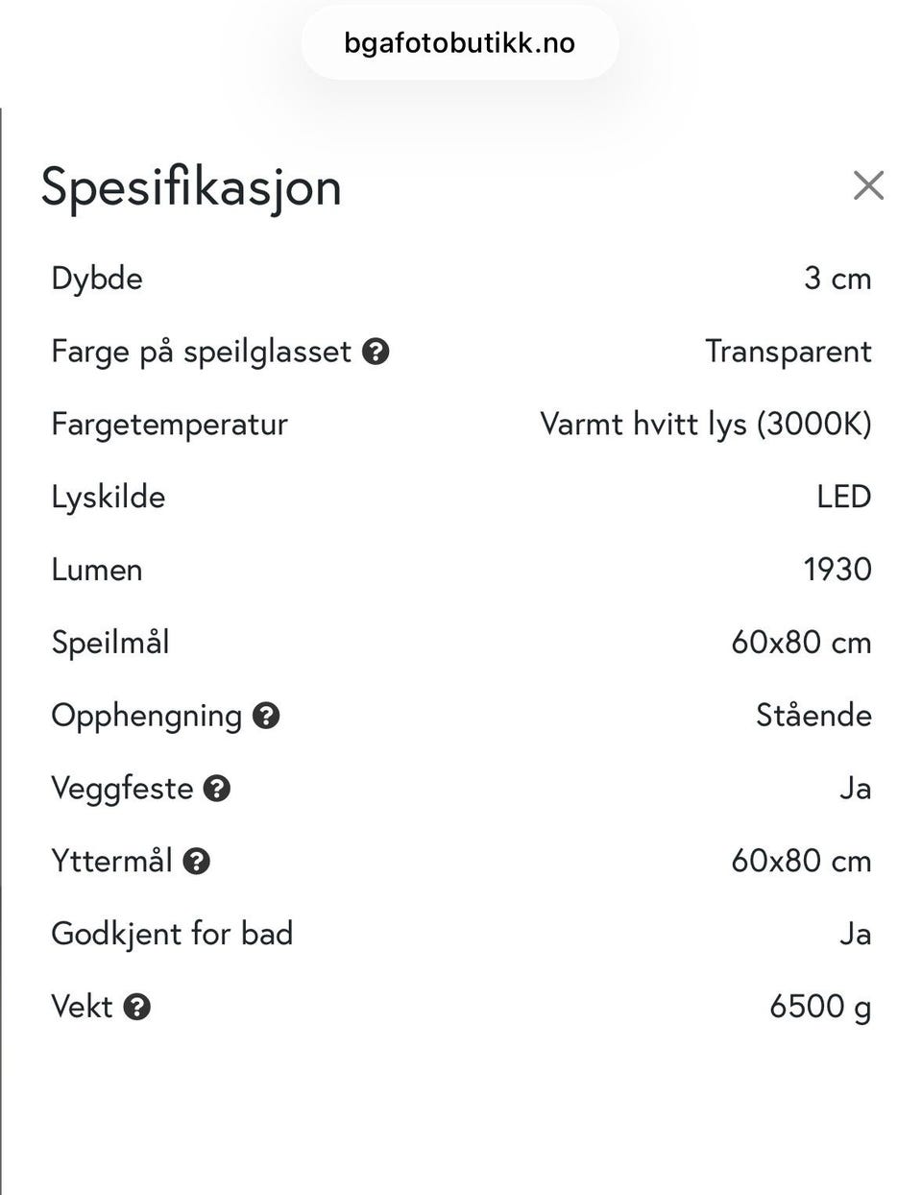Viewport: 922px width, 1195px height.
Task: Tap the 1930 lumen value
Action: [837, 570]
